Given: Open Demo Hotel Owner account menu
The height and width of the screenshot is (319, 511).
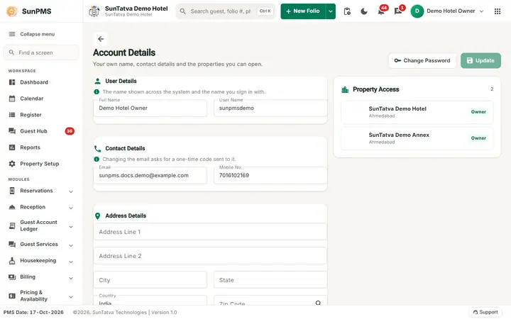Looking at the screenshot, I should (x=447, y=11).
